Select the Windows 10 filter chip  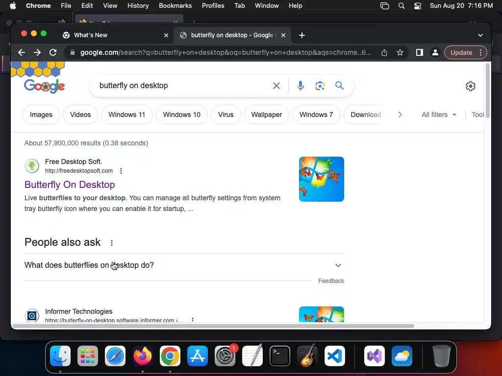pyautogui.click(x=181, y=115)
